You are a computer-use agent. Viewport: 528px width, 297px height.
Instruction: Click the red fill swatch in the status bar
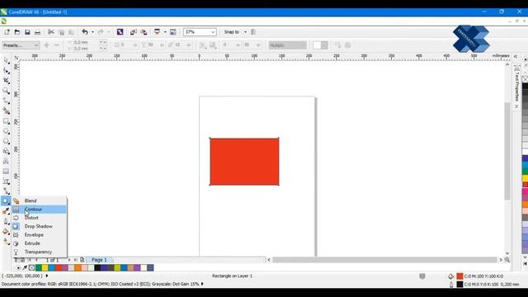click(x=460, y=276)
